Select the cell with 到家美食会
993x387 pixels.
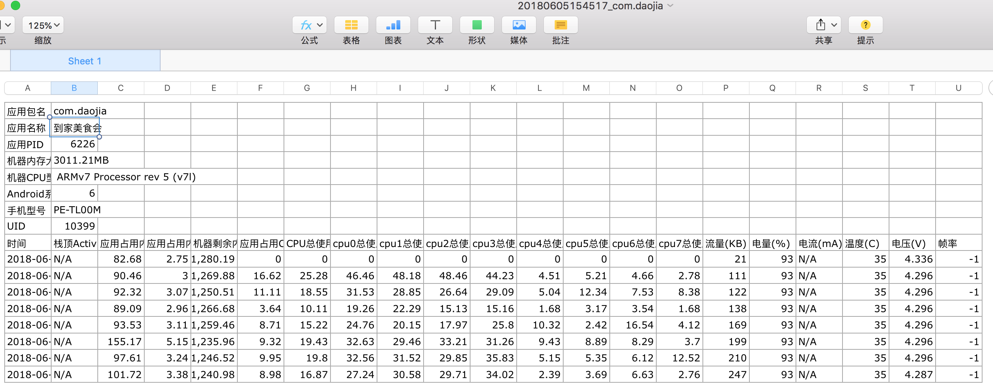point(74,128)
